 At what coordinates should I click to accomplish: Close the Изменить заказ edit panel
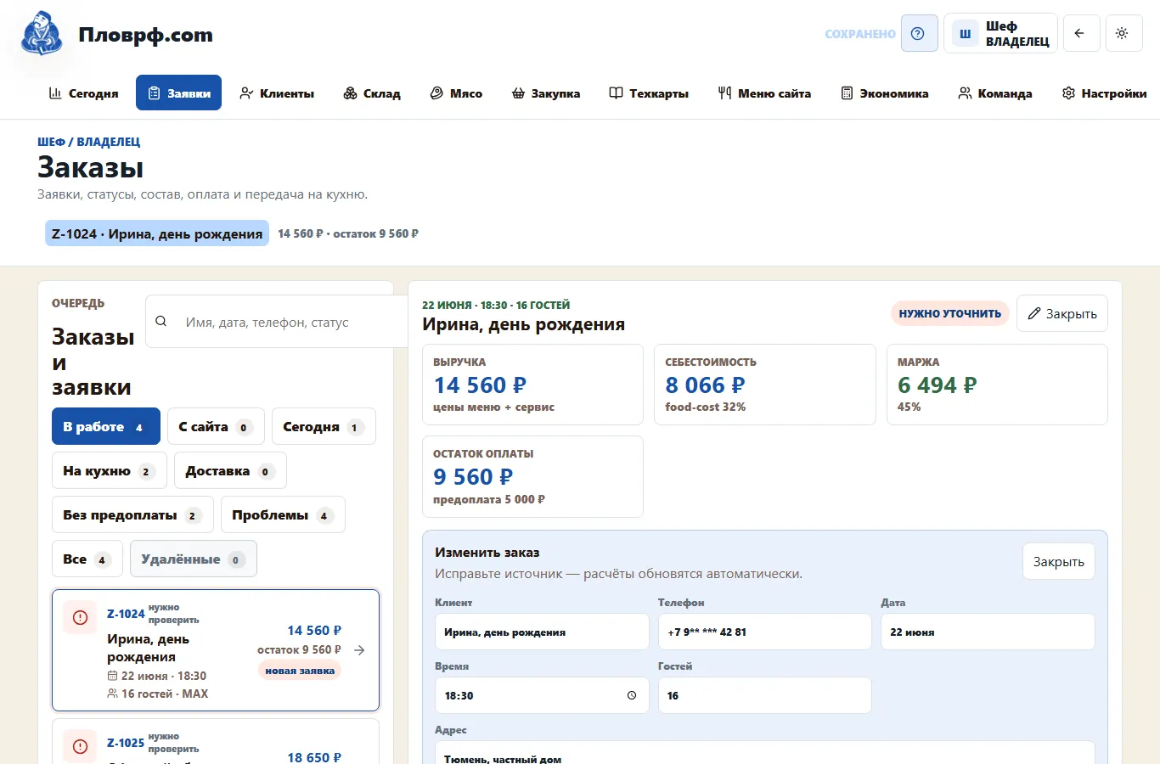click(x=1058, y=562)
